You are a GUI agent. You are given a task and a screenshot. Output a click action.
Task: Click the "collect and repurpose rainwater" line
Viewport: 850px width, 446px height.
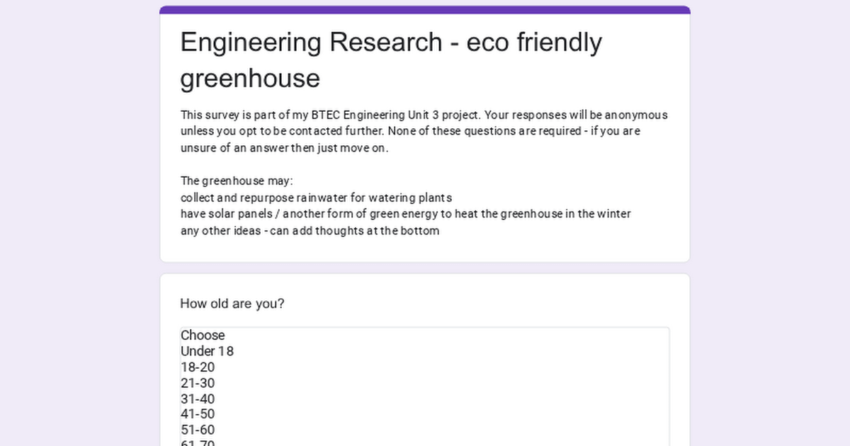pyautogui.click(x=316, y=198)
